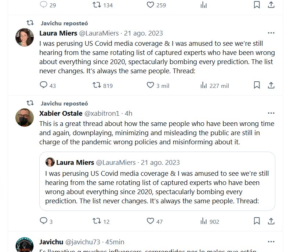Share Laura Miers' post
The height and width of the screenshot is (252, 290).
coord(271,85)
